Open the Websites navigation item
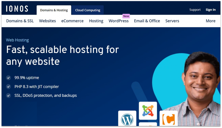The width and height of the screenshot is (222, 128). [x=48, y=21]
